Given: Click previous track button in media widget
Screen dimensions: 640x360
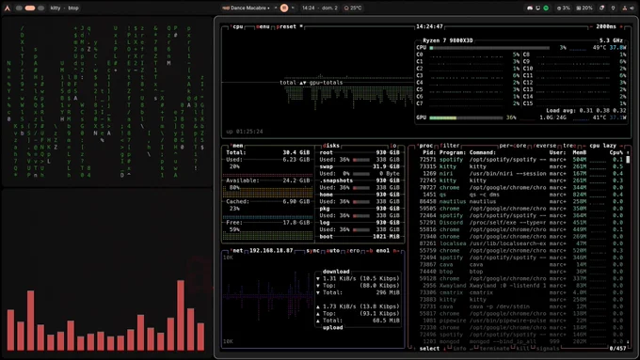Looking at the screenshot, I should 276,8.
